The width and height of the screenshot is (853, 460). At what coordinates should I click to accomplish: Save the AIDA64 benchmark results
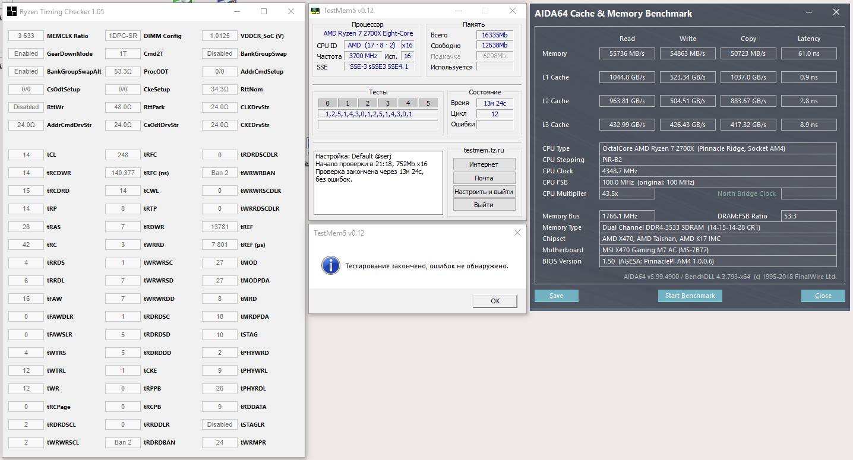[x=557, y=296]
